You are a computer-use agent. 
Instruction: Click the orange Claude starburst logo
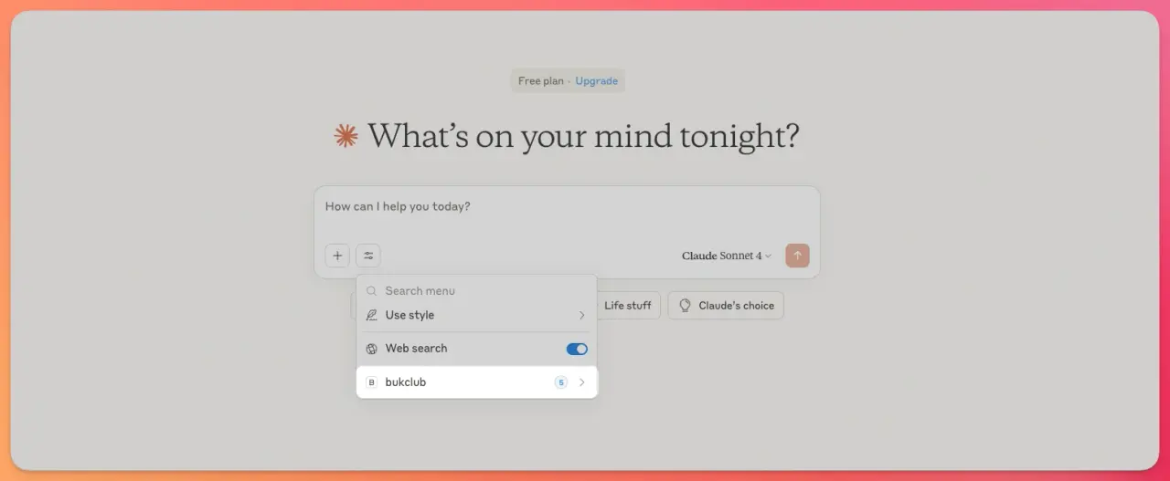[346, 136]
